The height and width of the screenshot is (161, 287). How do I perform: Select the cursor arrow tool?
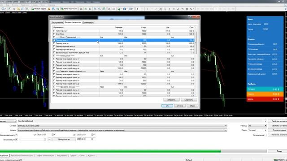137,9
